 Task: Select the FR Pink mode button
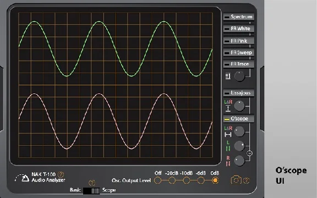pos(238,41)
